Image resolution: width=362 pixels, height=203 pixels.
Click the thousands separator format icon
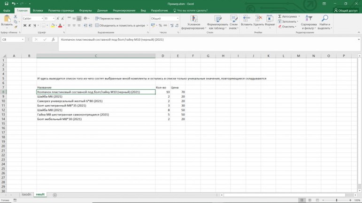(165, 26)
